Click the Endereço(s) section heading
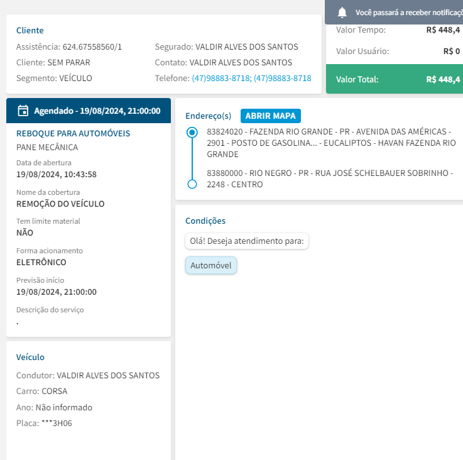463x460 pixels. 208,116
